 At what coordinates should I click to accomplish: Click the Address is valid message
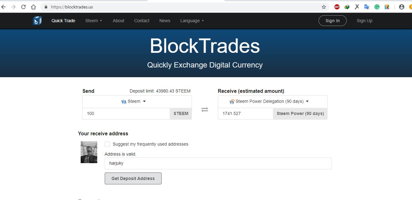(120, 154)
